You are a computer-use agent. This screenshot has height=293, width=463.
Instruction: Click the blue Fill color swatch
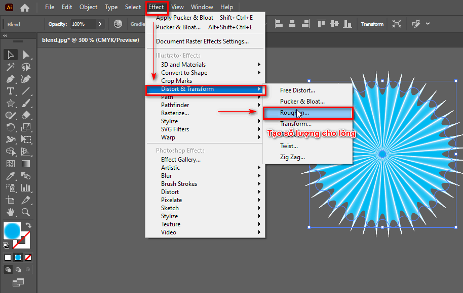pyautogui.click(x=12, y=231)
